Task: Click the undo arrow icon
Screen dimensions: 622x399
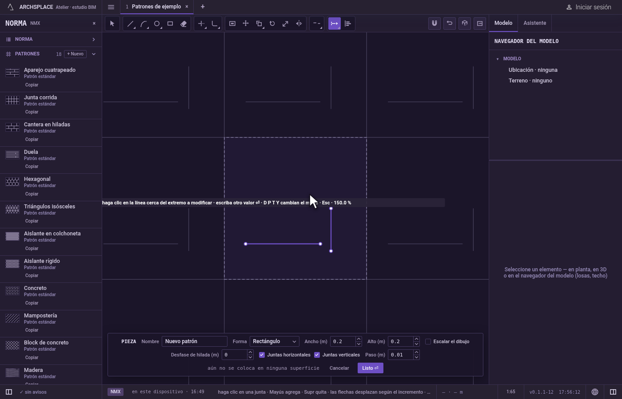Action: 450,23
